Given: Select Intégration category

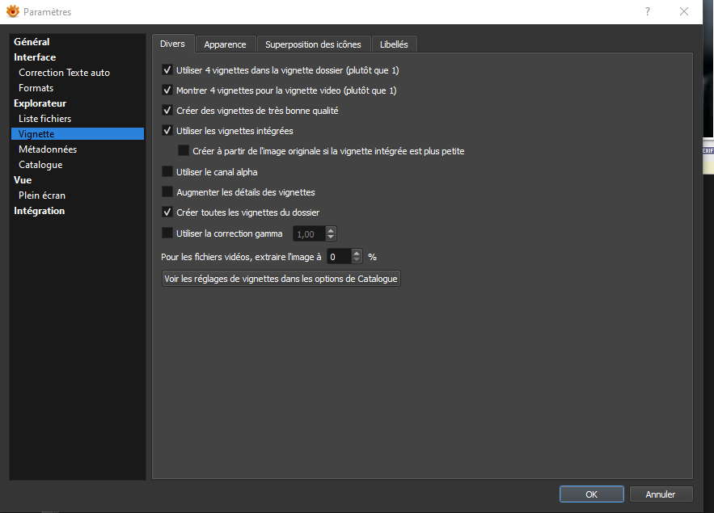Looking at the screenshot, I should [x=39, y=211].
